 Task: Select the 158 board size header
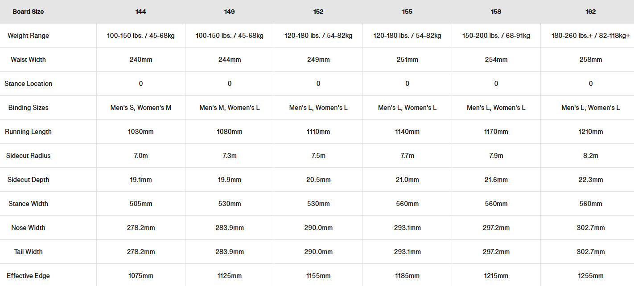pos(496,12)
